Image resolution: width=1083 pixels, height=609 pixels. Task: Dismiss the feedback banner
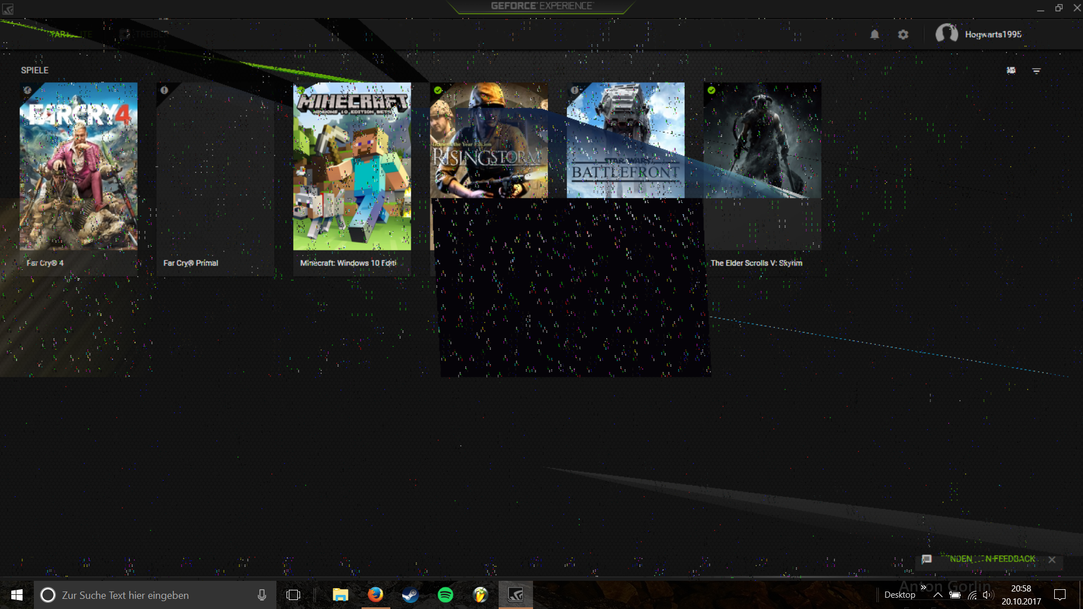(1052, 560)
